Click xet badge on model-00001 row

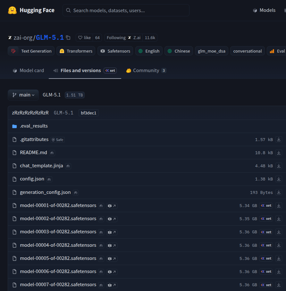click(x=266, y=206)
